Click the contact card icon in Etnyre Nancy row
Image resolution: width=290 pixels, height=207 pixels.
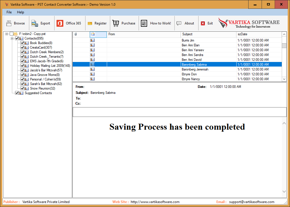pos(92,79)
